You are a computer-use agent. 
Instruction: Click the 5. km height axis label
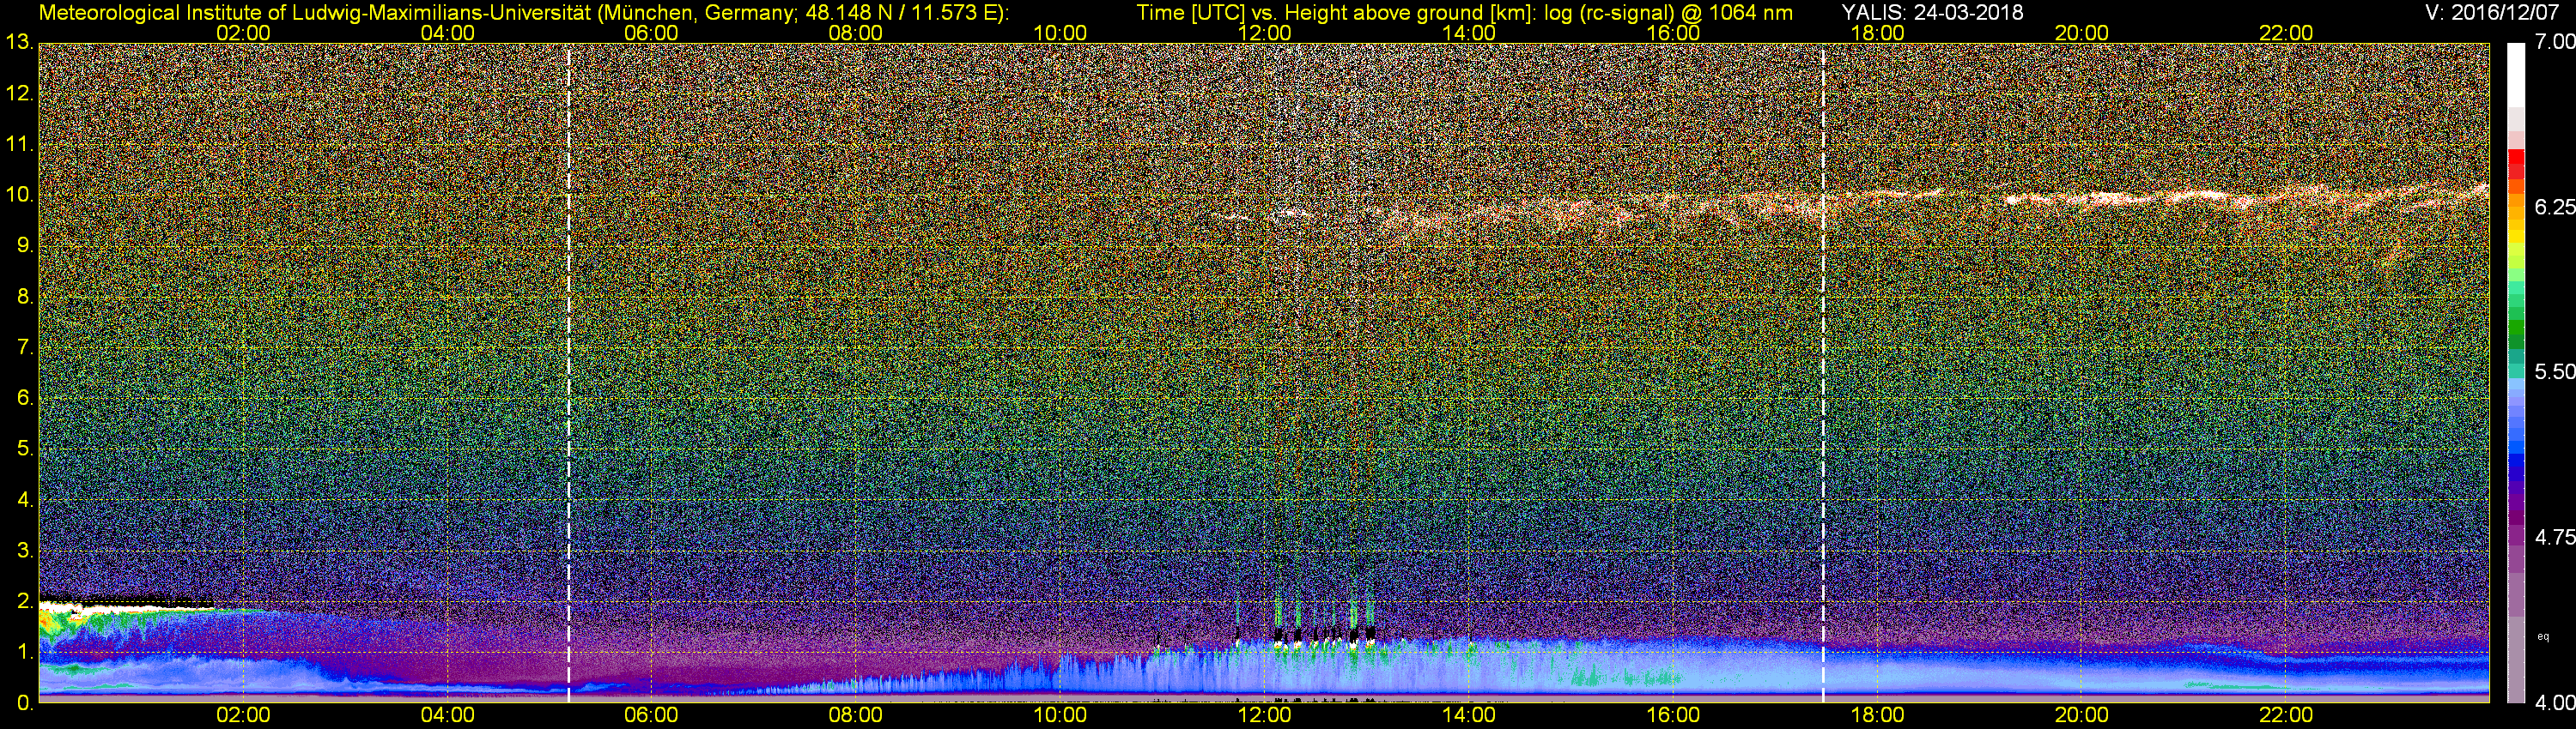tap(24, 449)
